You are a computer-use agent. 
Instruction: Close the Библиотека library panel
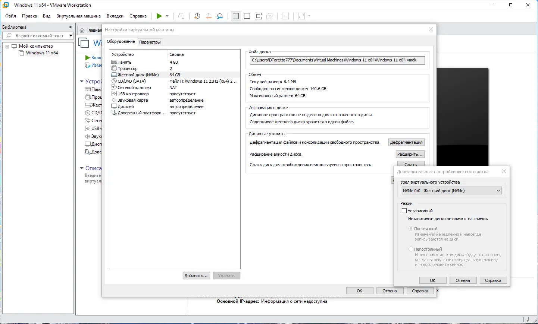point(71,27)
